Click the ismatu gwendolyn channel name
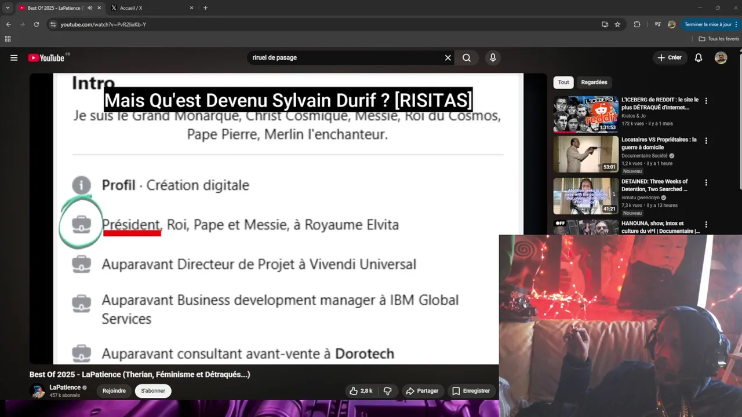This screenshot has width=742, height=417. tap(641, 197)
